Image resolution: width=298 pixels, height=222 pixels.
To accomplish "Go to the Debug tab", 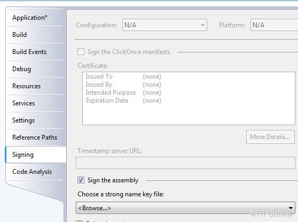I will coord(36,69).
